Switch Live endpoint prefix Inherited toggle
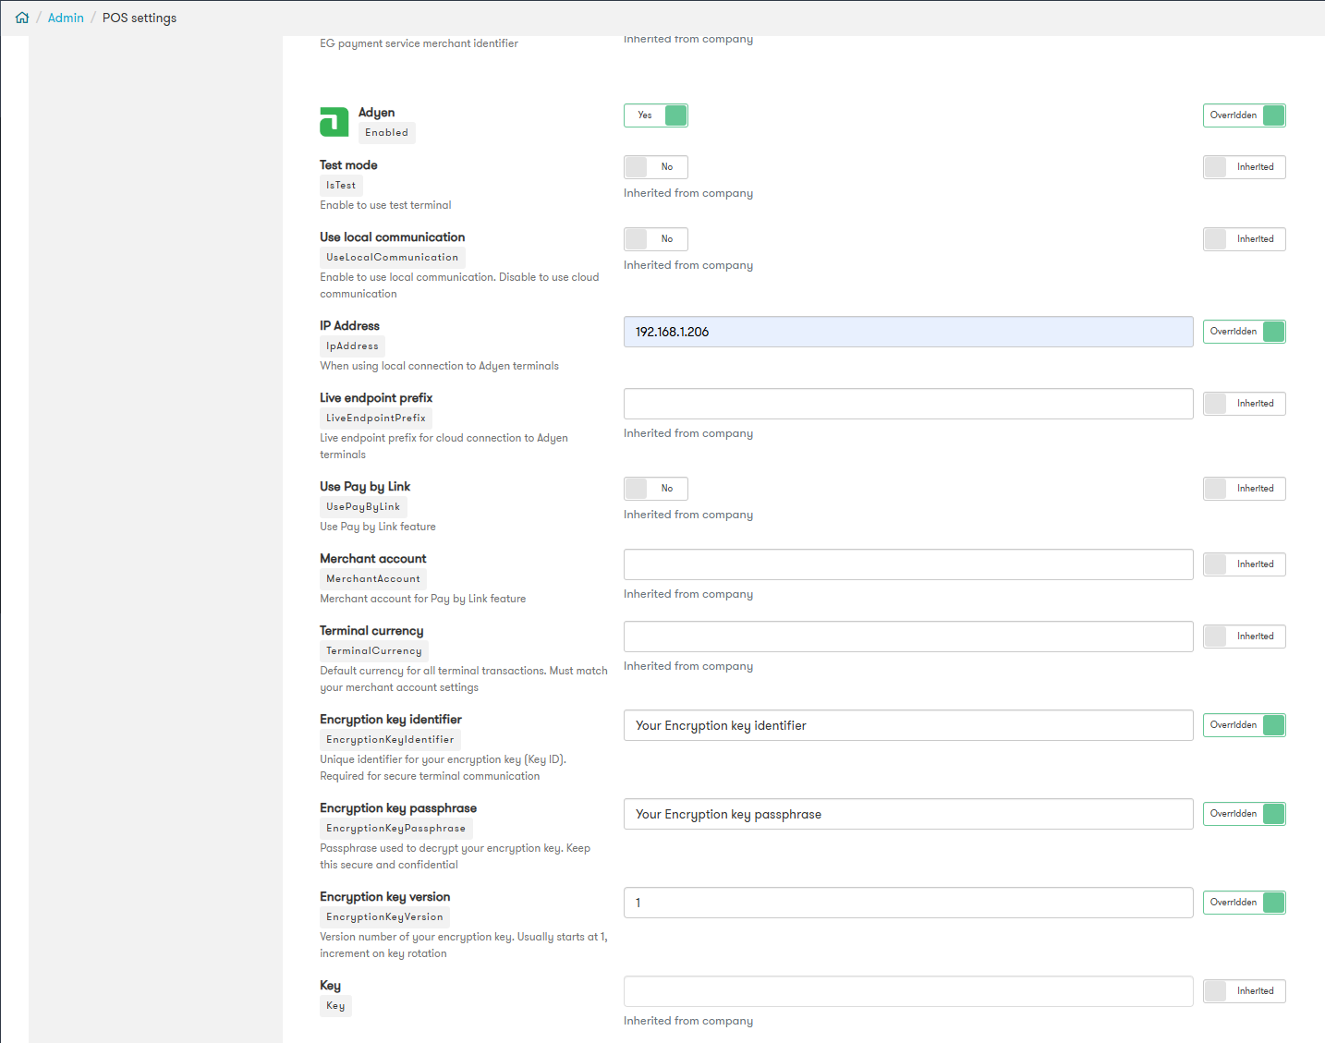The height and width of the screenshot is (1043, 1325). 1245,404
